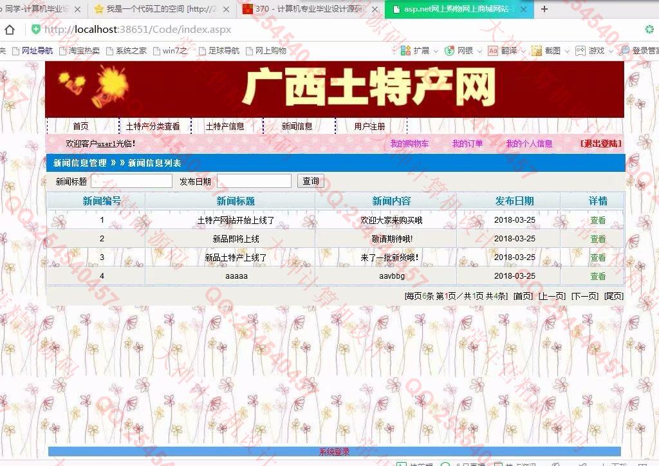Screen dimensions: 659x466
Task: Click the address bar URL localhost:38651
Action: click(138, 30)
